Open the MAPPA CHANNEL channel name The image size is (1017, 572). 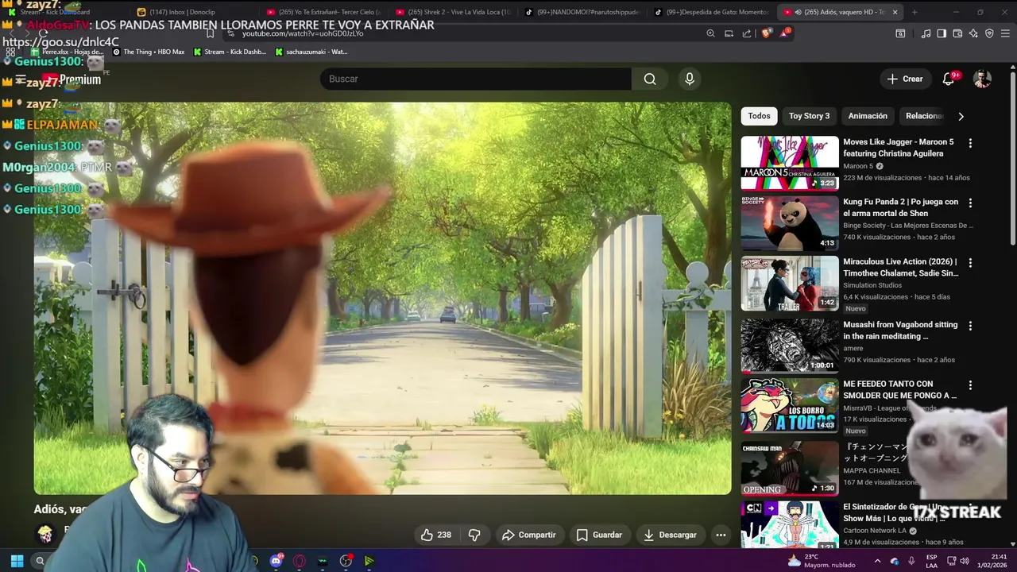[x=872, y=470]
